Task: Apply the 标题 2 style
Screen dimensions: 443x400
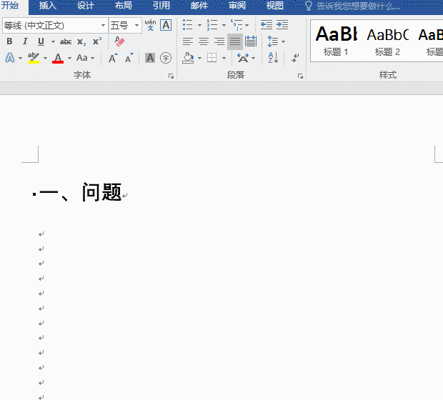Action: pos(387,40)
